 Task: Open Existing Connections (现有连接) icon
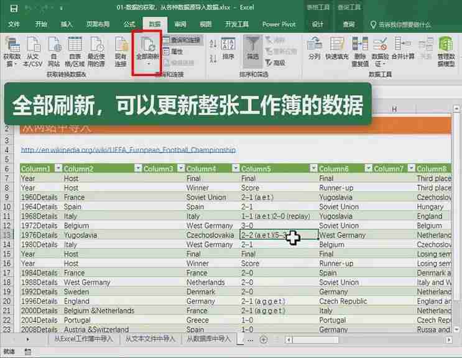[121, 51]
